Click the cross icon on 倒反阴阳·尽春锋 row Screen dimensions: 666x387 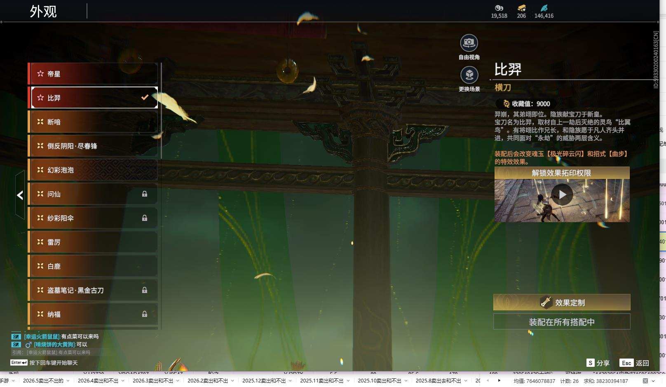(40, 146)
